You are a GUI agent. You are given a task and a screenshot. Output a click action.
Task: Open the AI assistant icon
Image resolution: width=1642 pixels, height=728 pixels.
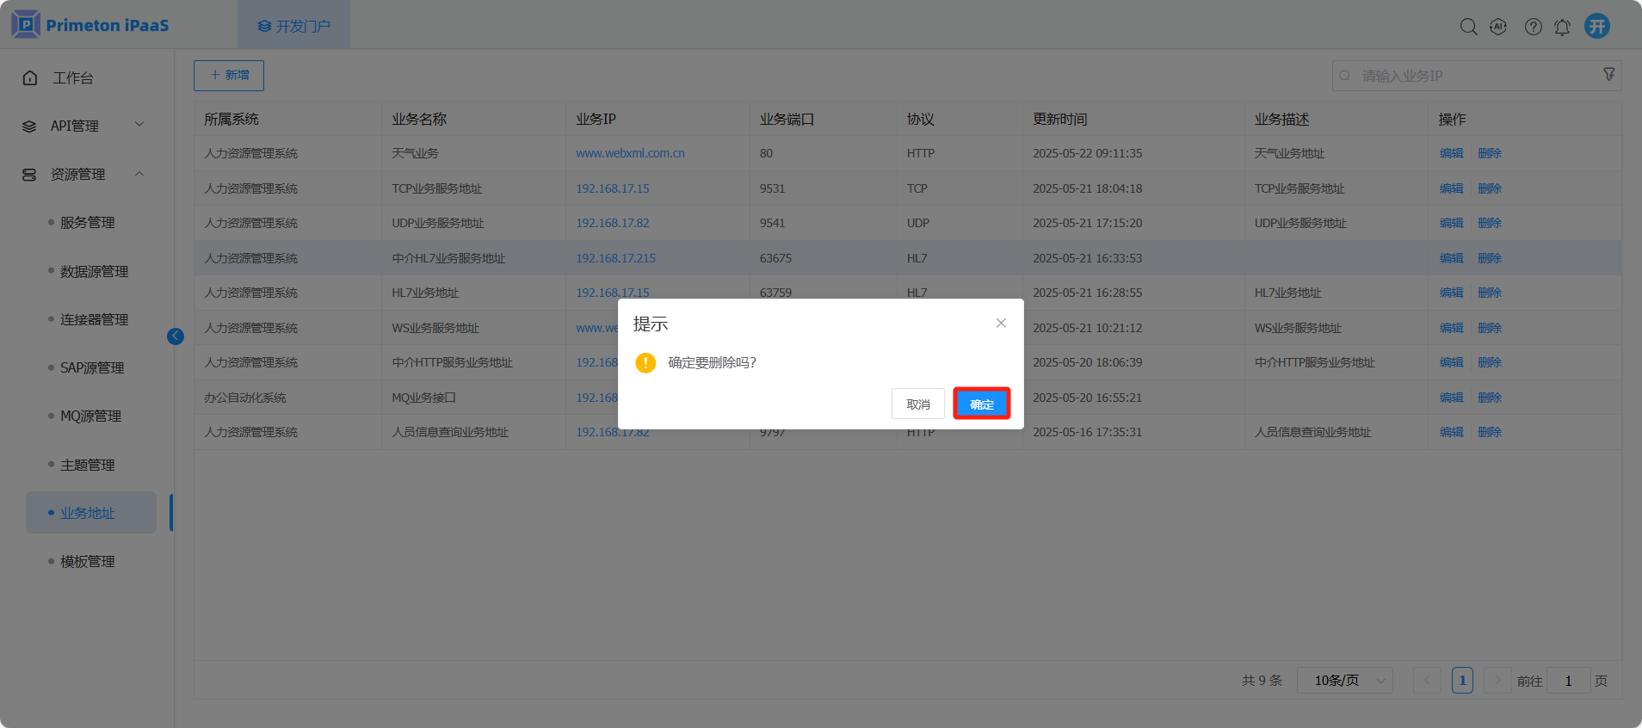click(1498, 27)
